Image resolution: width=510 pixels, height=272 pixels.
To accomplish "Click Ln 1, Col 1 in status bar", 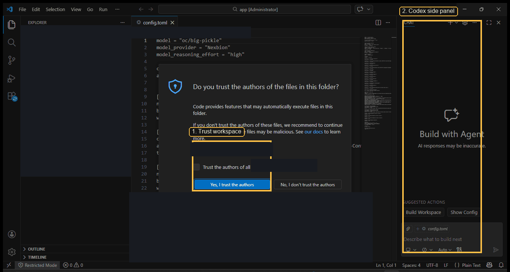I will 386,265.
